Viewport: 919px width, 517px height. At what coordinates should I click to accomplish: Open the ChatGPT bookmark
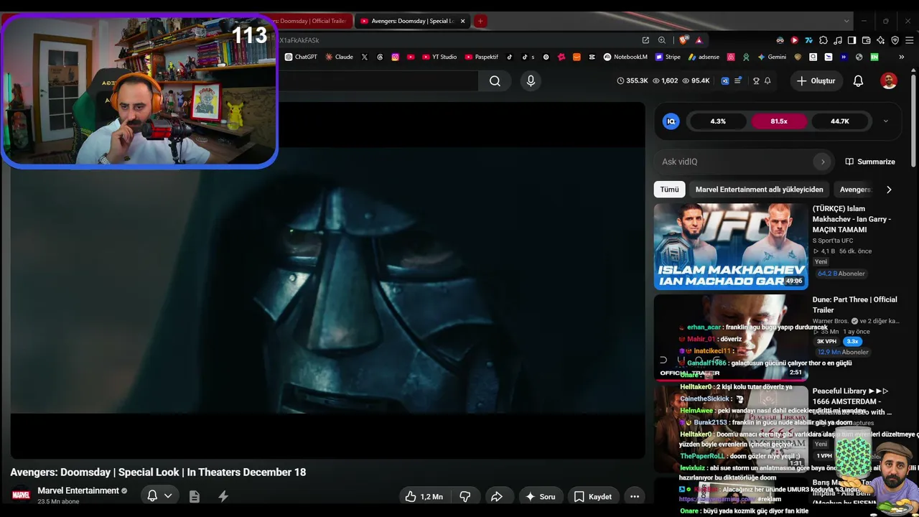pos(301,57)
